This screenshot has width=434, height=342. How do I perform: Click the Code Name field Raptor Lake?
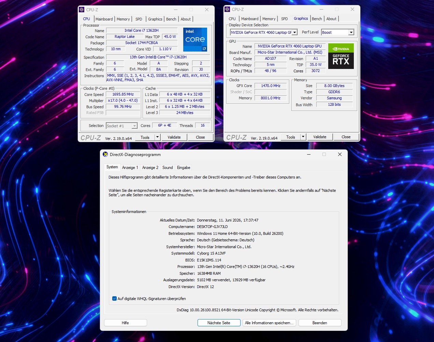pyautogui.click(x=125, y=37)
